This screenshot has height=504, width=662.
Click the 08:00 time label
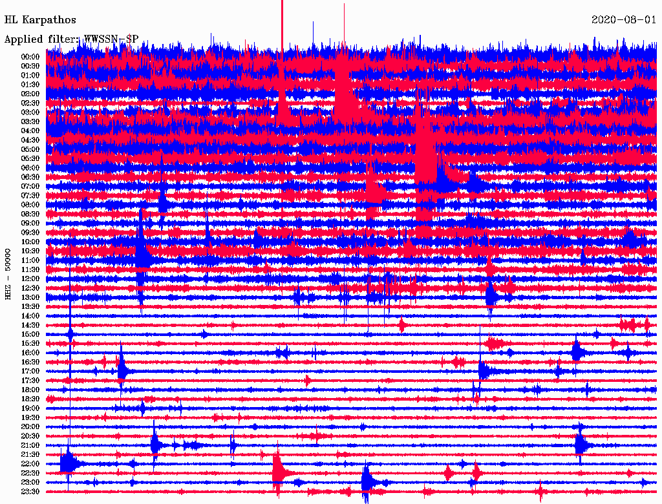tap(30, 205)
